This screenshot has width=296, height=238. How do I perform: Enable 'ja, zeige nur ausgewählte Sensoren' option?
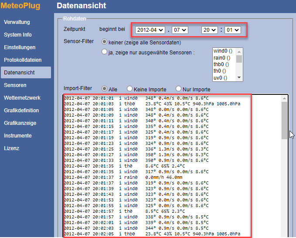[105, 52]
